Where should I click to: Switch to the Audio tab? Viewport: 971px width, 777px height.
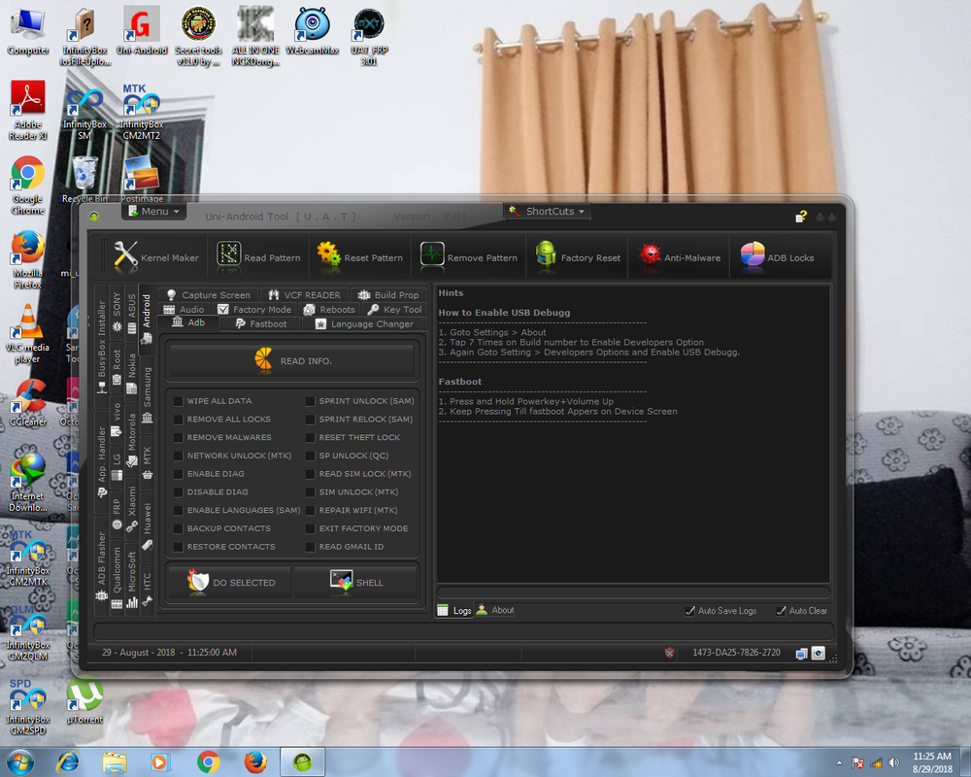click(184, 309)
